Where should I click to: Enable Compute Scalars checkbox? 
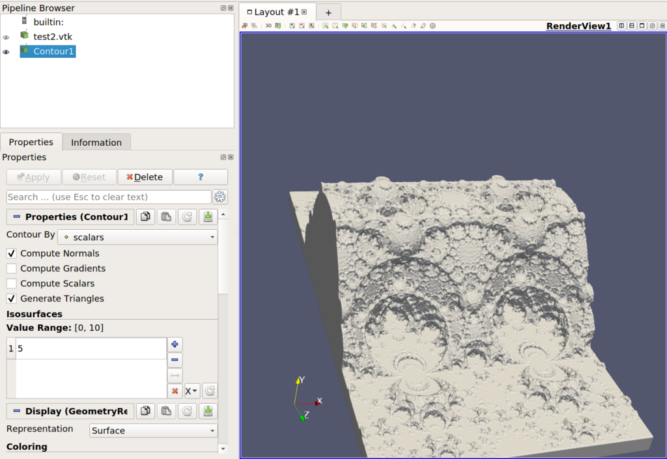tap(12, 283)
